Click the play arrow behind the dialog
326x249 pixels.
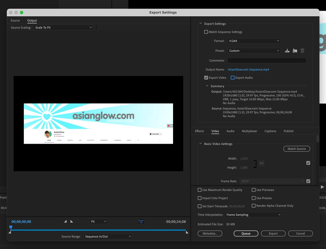322,187
